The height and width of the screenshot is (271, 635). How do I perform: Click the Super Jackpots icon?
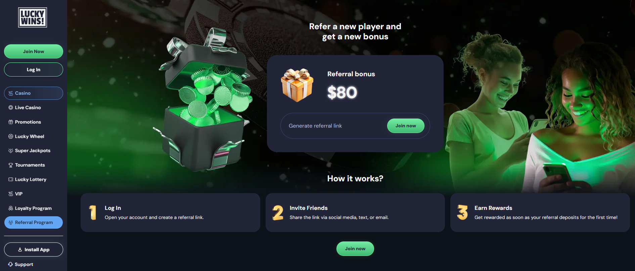11,151
